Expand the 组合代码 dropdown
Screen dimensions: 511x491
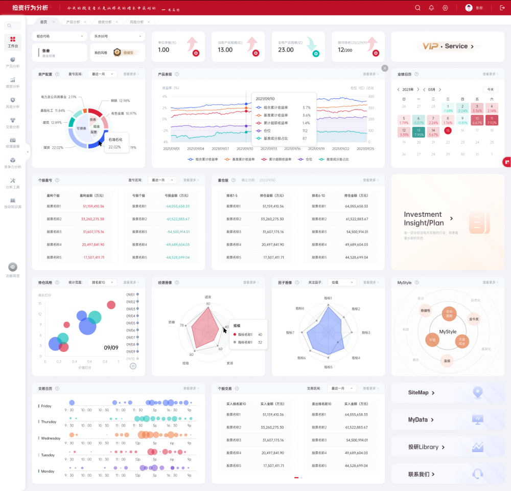[60, 36]
